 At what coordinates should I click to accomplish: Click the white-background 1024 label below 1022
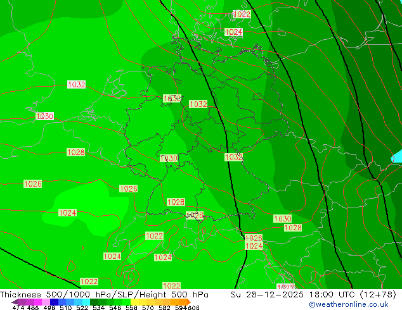(x=233, y=32)
